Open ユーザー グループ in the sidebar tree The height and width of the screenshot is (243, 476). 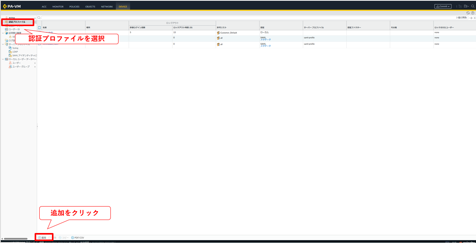tap(21, 66)
